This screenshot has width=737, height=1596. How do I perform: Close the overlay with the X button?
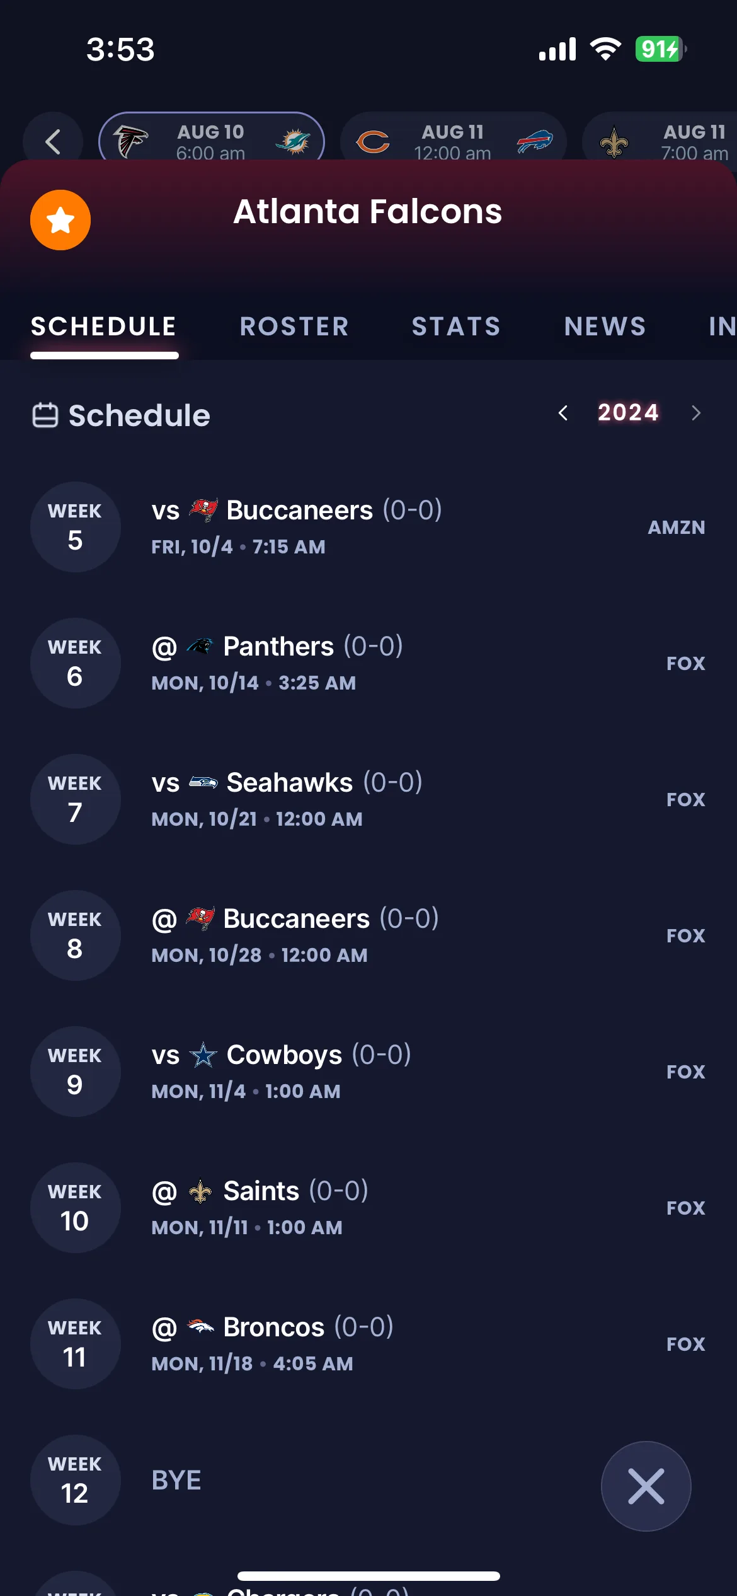(x=646, y=1486)
